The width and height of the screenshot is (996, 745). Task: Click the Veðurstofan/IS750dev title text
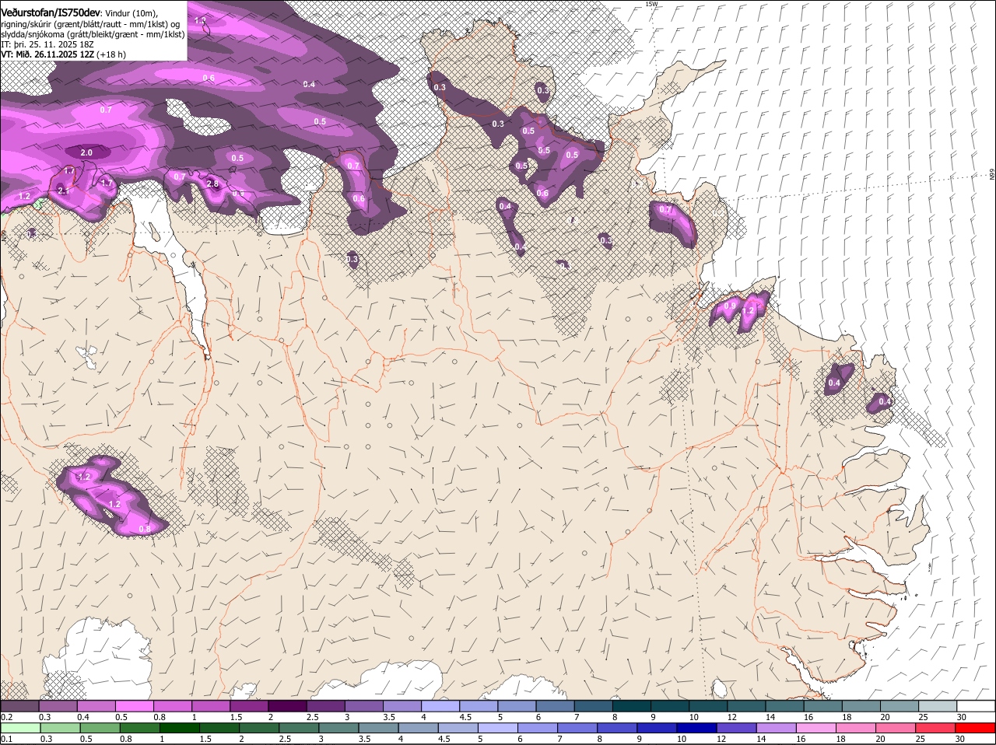(x=50, y=12)
